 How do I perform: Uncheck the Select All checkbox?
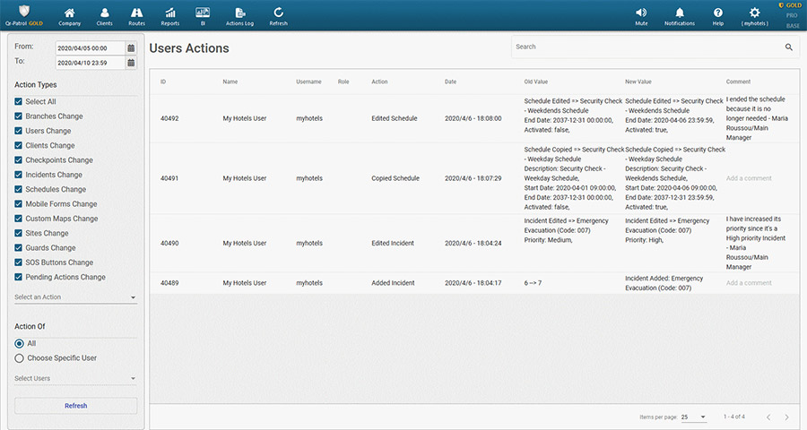[x=19, y=102]
